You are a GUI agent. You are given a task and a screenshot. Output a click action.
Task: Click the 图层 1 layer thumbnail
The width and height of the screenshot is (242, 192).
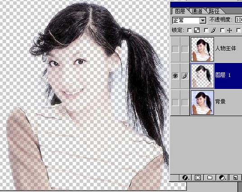202,76
